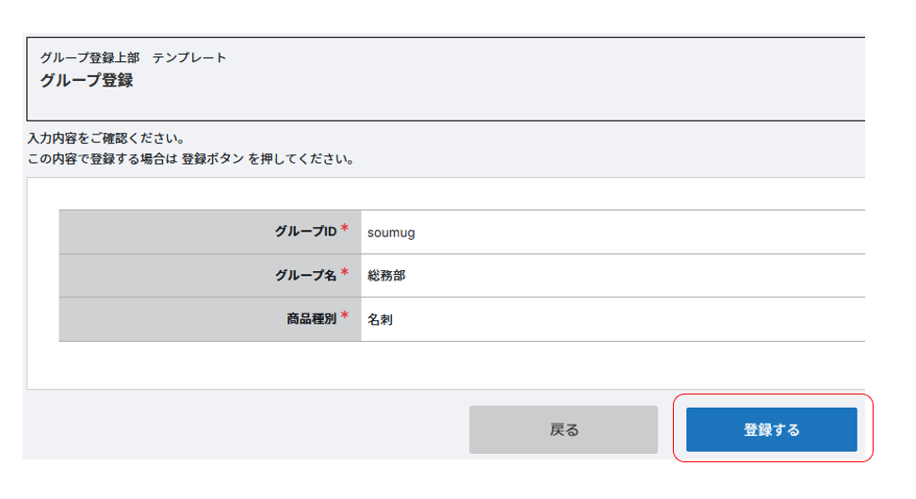Screen dimensions: 916x499
Task: Select the 総務部 group name value
Action: [x=386, y=277]
